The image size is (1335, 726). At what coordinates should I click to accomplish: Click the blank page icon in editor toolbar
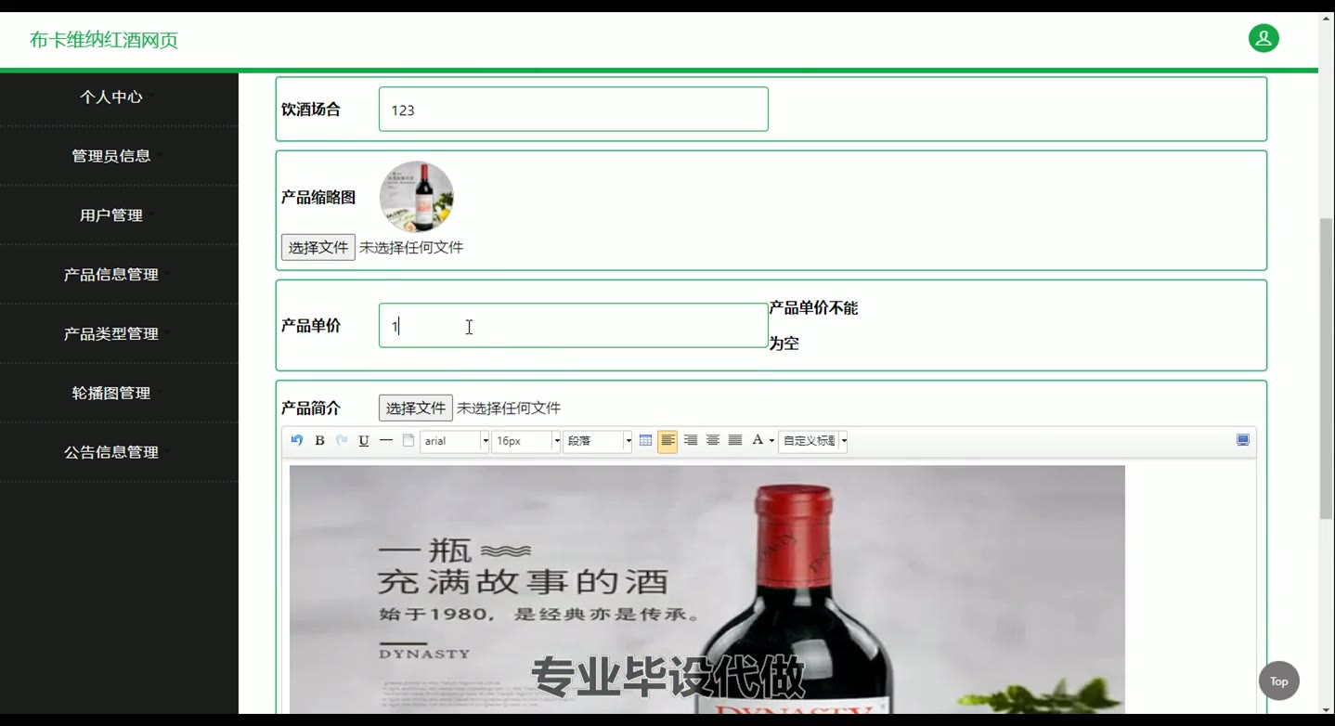pos(408,441)
